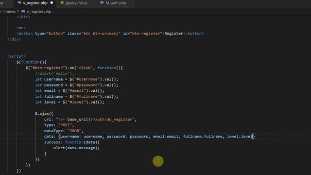The height and width of the screenshot is (175, 311).
Task: Click the alert(data.message); line
Action: 76,148
